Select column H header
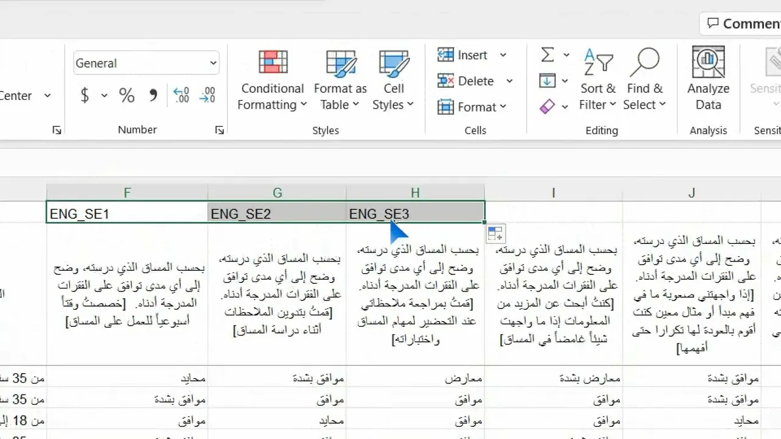781x439 pixels. pos(415,193)
